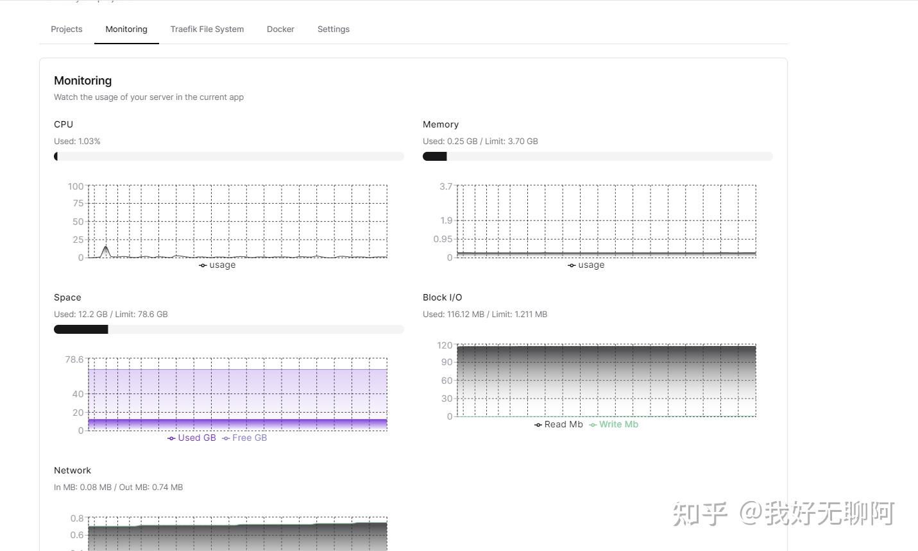
Task: Select the Traefik File System tab
Action: 207,29
